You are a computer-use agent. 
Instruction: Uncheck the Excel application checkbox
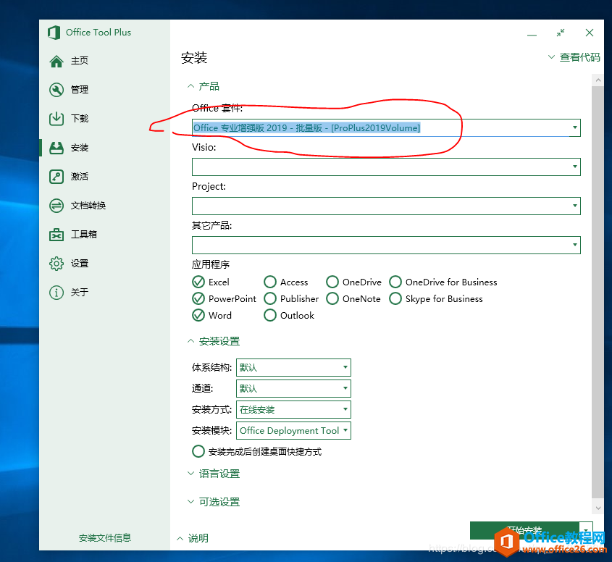198,282
